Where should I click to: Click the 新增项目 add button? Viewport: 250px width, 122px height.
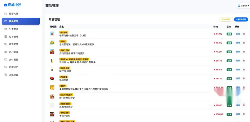click(x=241, y=19)
